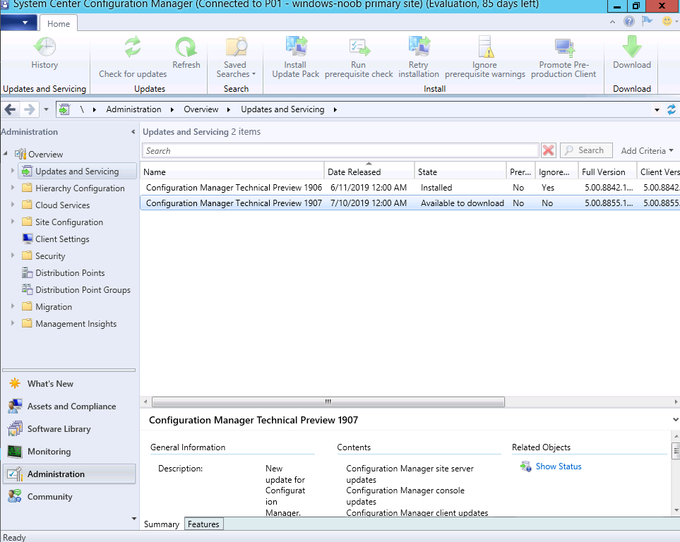Collapse the ribbon with the up chevron

click(612, 21)
